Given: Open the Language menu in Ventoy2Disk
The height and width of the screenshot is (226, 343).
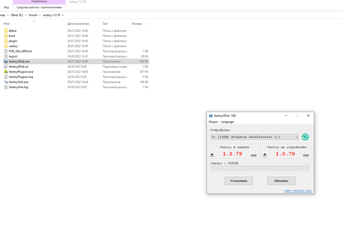Looking at the screenshot, I should tap(227, 122).
